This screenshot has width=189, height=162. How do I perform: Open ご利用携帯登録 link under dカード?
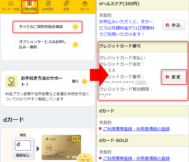(136, 129)
